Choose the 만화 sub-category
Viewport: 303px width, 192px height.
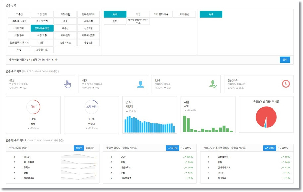pyautogui.click(x=115, y=21)
